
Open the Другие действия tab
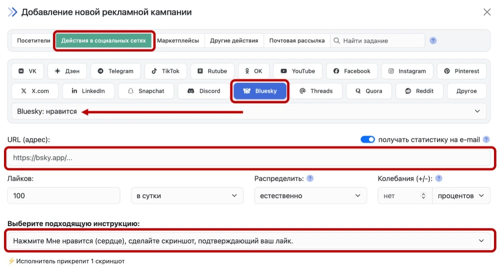pyautogui.click(x=234, y=41)
